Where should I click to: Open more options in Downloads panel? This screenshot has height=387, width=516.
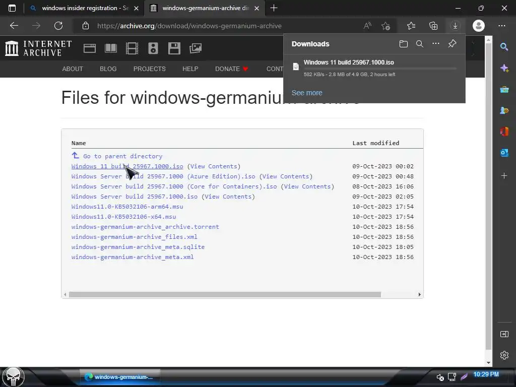point(436,43)
